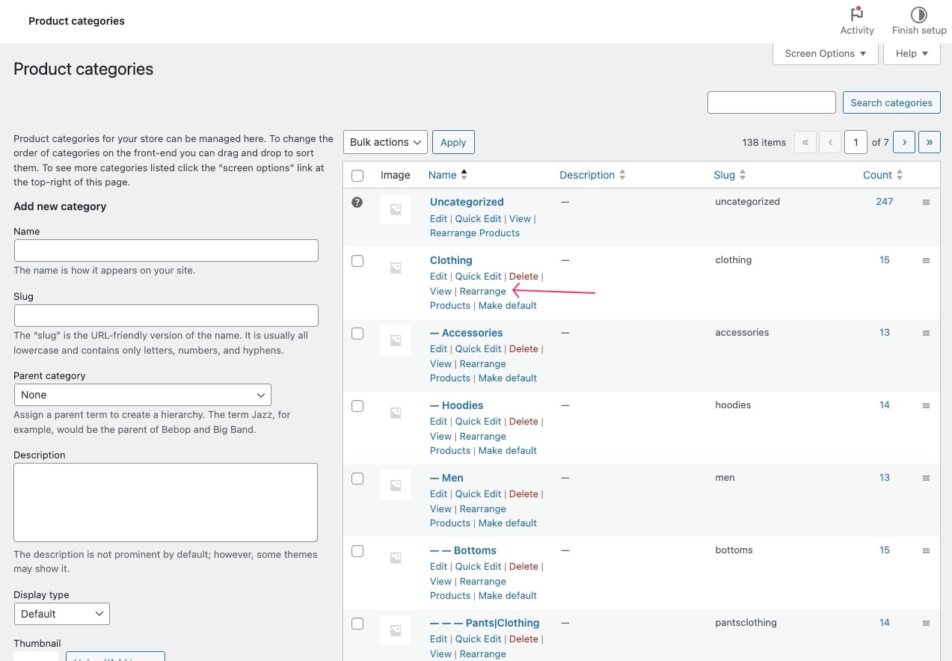Click the Search categories button
Screen dimensions: 952x661
(891, 102)
